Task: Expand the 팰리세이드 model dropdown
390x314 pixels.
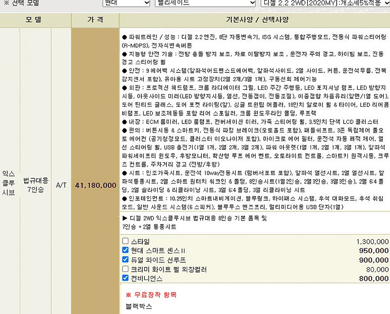Action: (205, 3)
